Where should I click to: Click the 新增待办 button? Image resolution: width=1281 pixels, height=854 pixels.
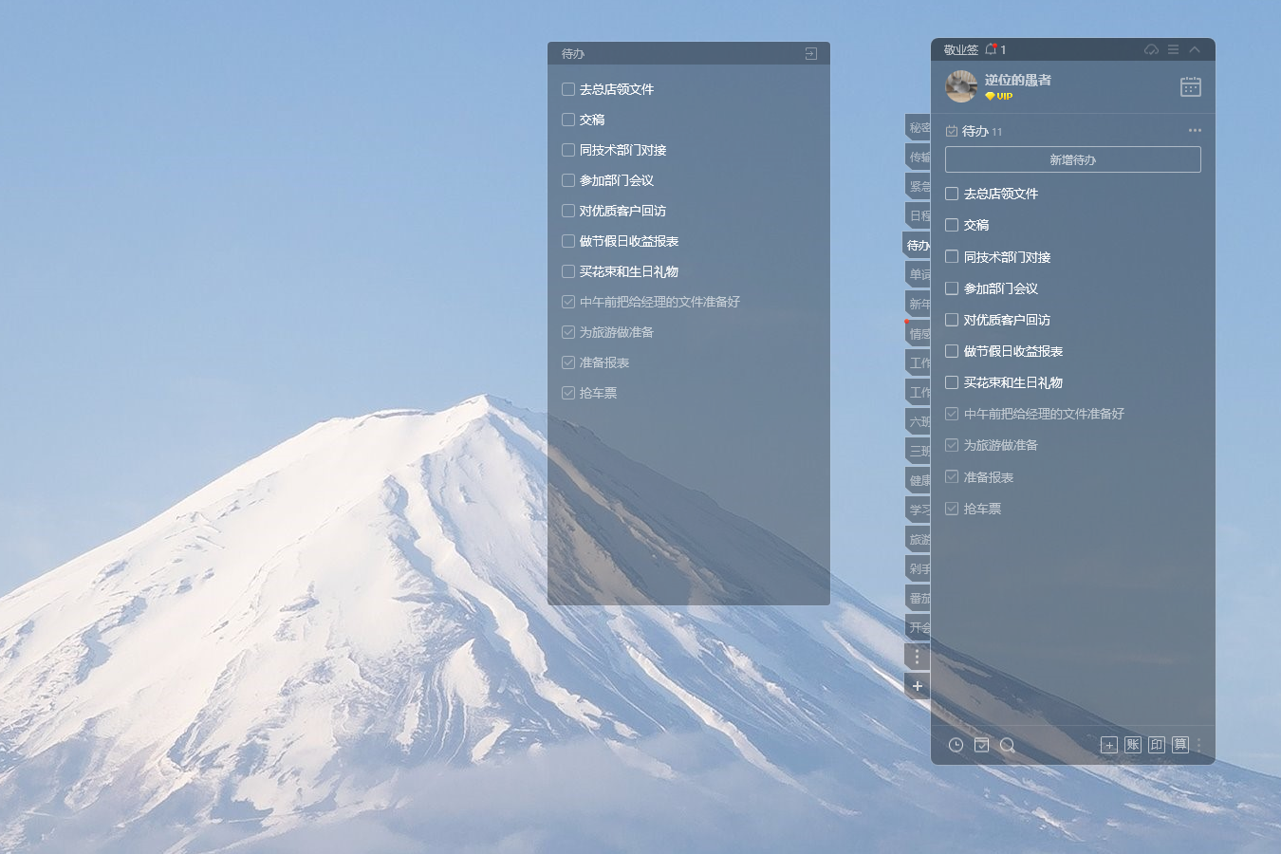pyautogui.click(x=1072, y=159)
